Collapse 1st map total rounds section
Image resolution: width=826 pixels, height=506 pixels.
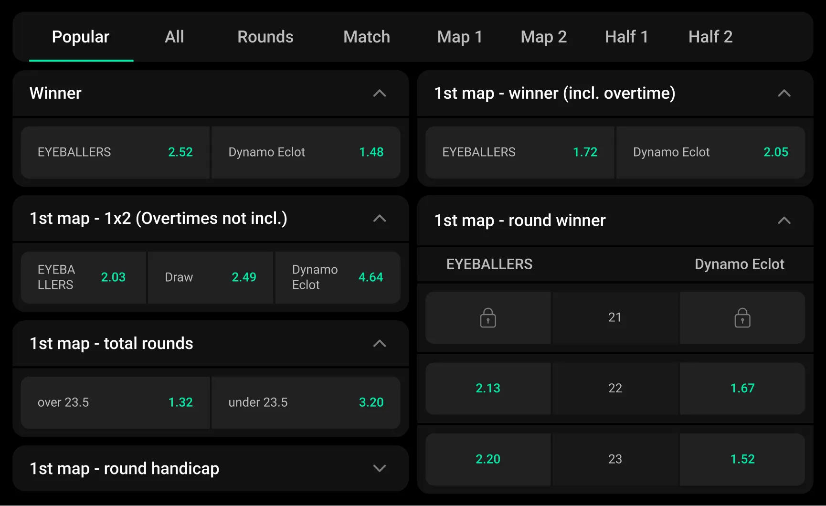pos(379,344)
